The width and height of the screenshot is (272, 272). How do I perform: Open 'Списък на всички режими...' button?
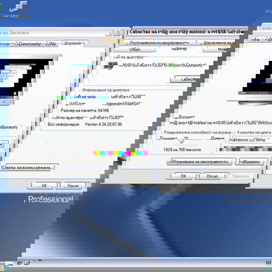coord(28,168)
